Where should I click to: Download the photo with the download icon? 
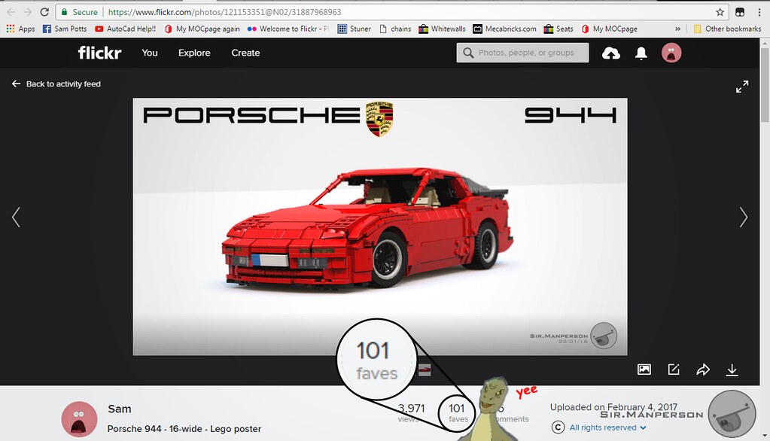click(x=732, y=370)
